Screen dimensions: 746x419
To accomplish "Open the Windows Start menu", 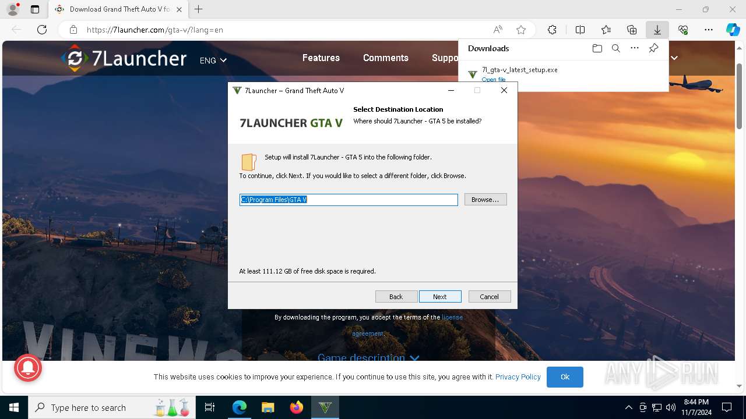I will click(14, 407).
